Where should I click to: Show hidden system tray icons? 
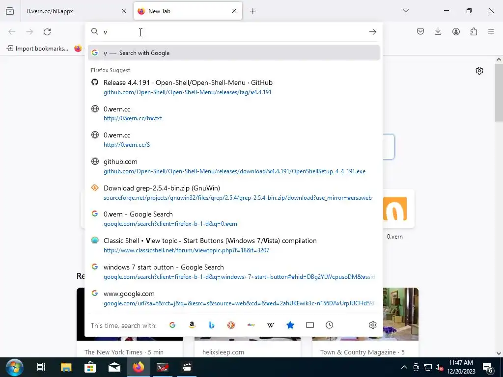pos(404,367)
